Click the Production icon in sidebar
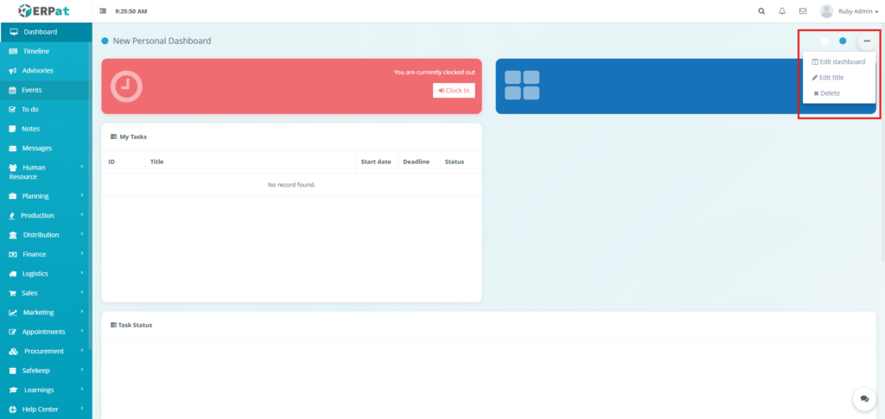This screenshot has width=885, height=419. pos(12,216)
